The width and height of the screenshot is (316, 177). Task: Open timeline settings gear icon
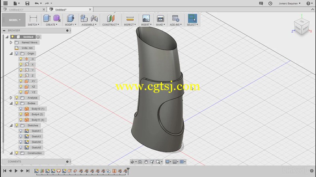(312, 171)
